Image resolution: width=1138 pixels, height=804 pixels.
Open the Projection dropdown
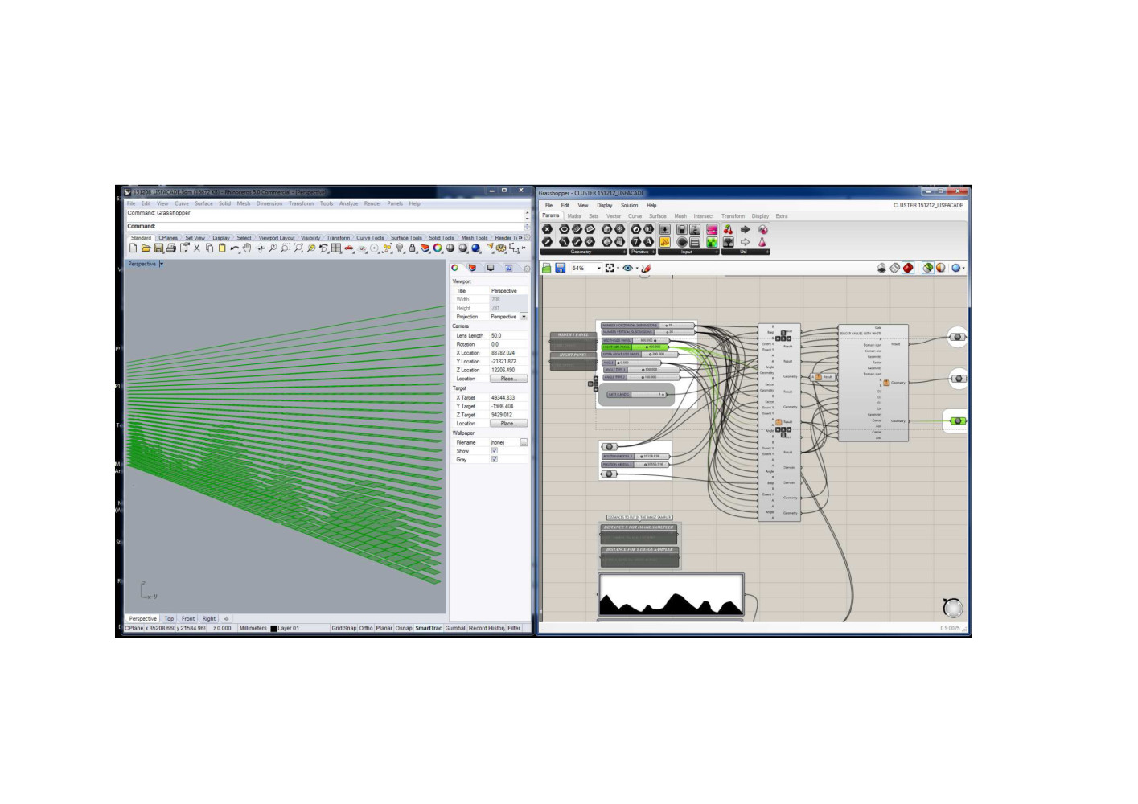point(524,317)
